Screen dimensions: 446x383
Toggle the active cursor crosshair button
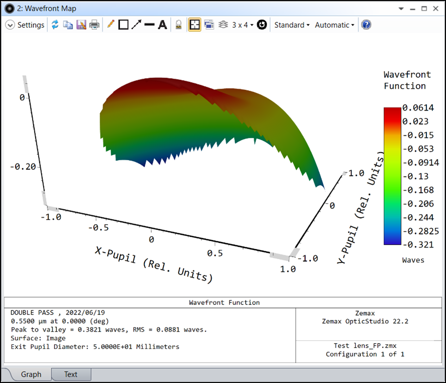point(194,25)
